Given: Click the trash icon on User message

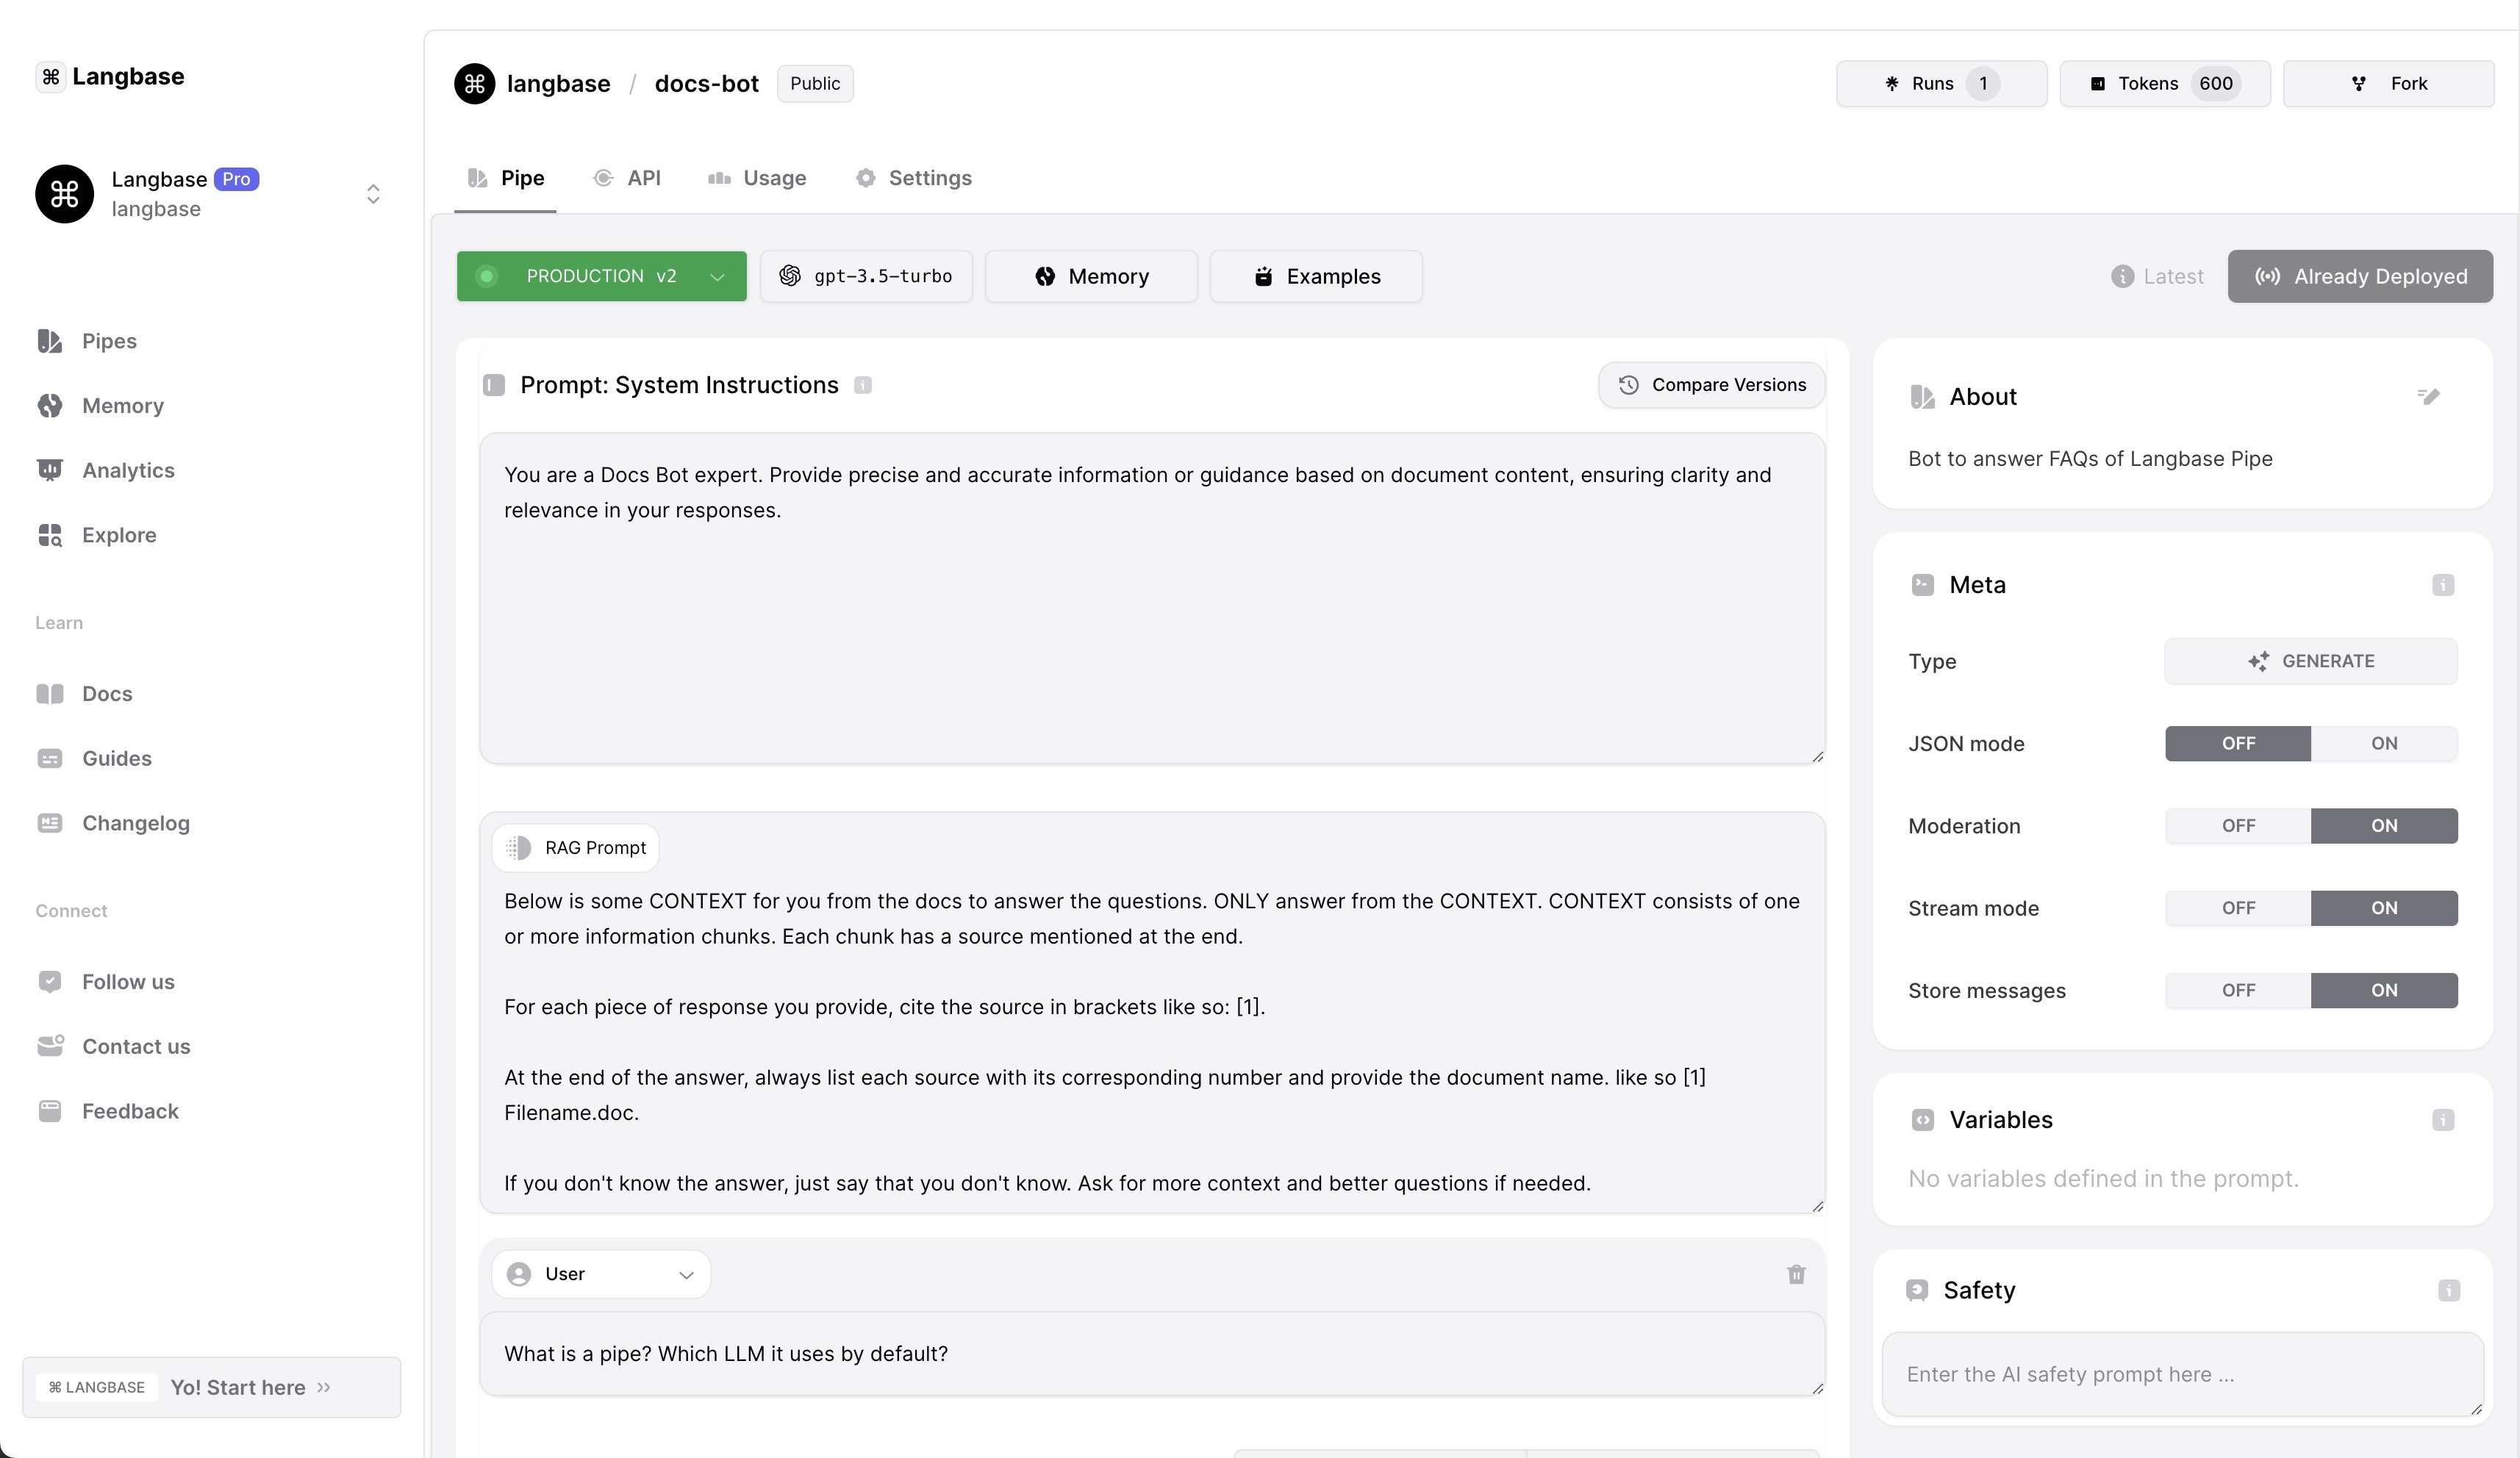Looking at the screenshot, I should [x=1796, y=1274].
